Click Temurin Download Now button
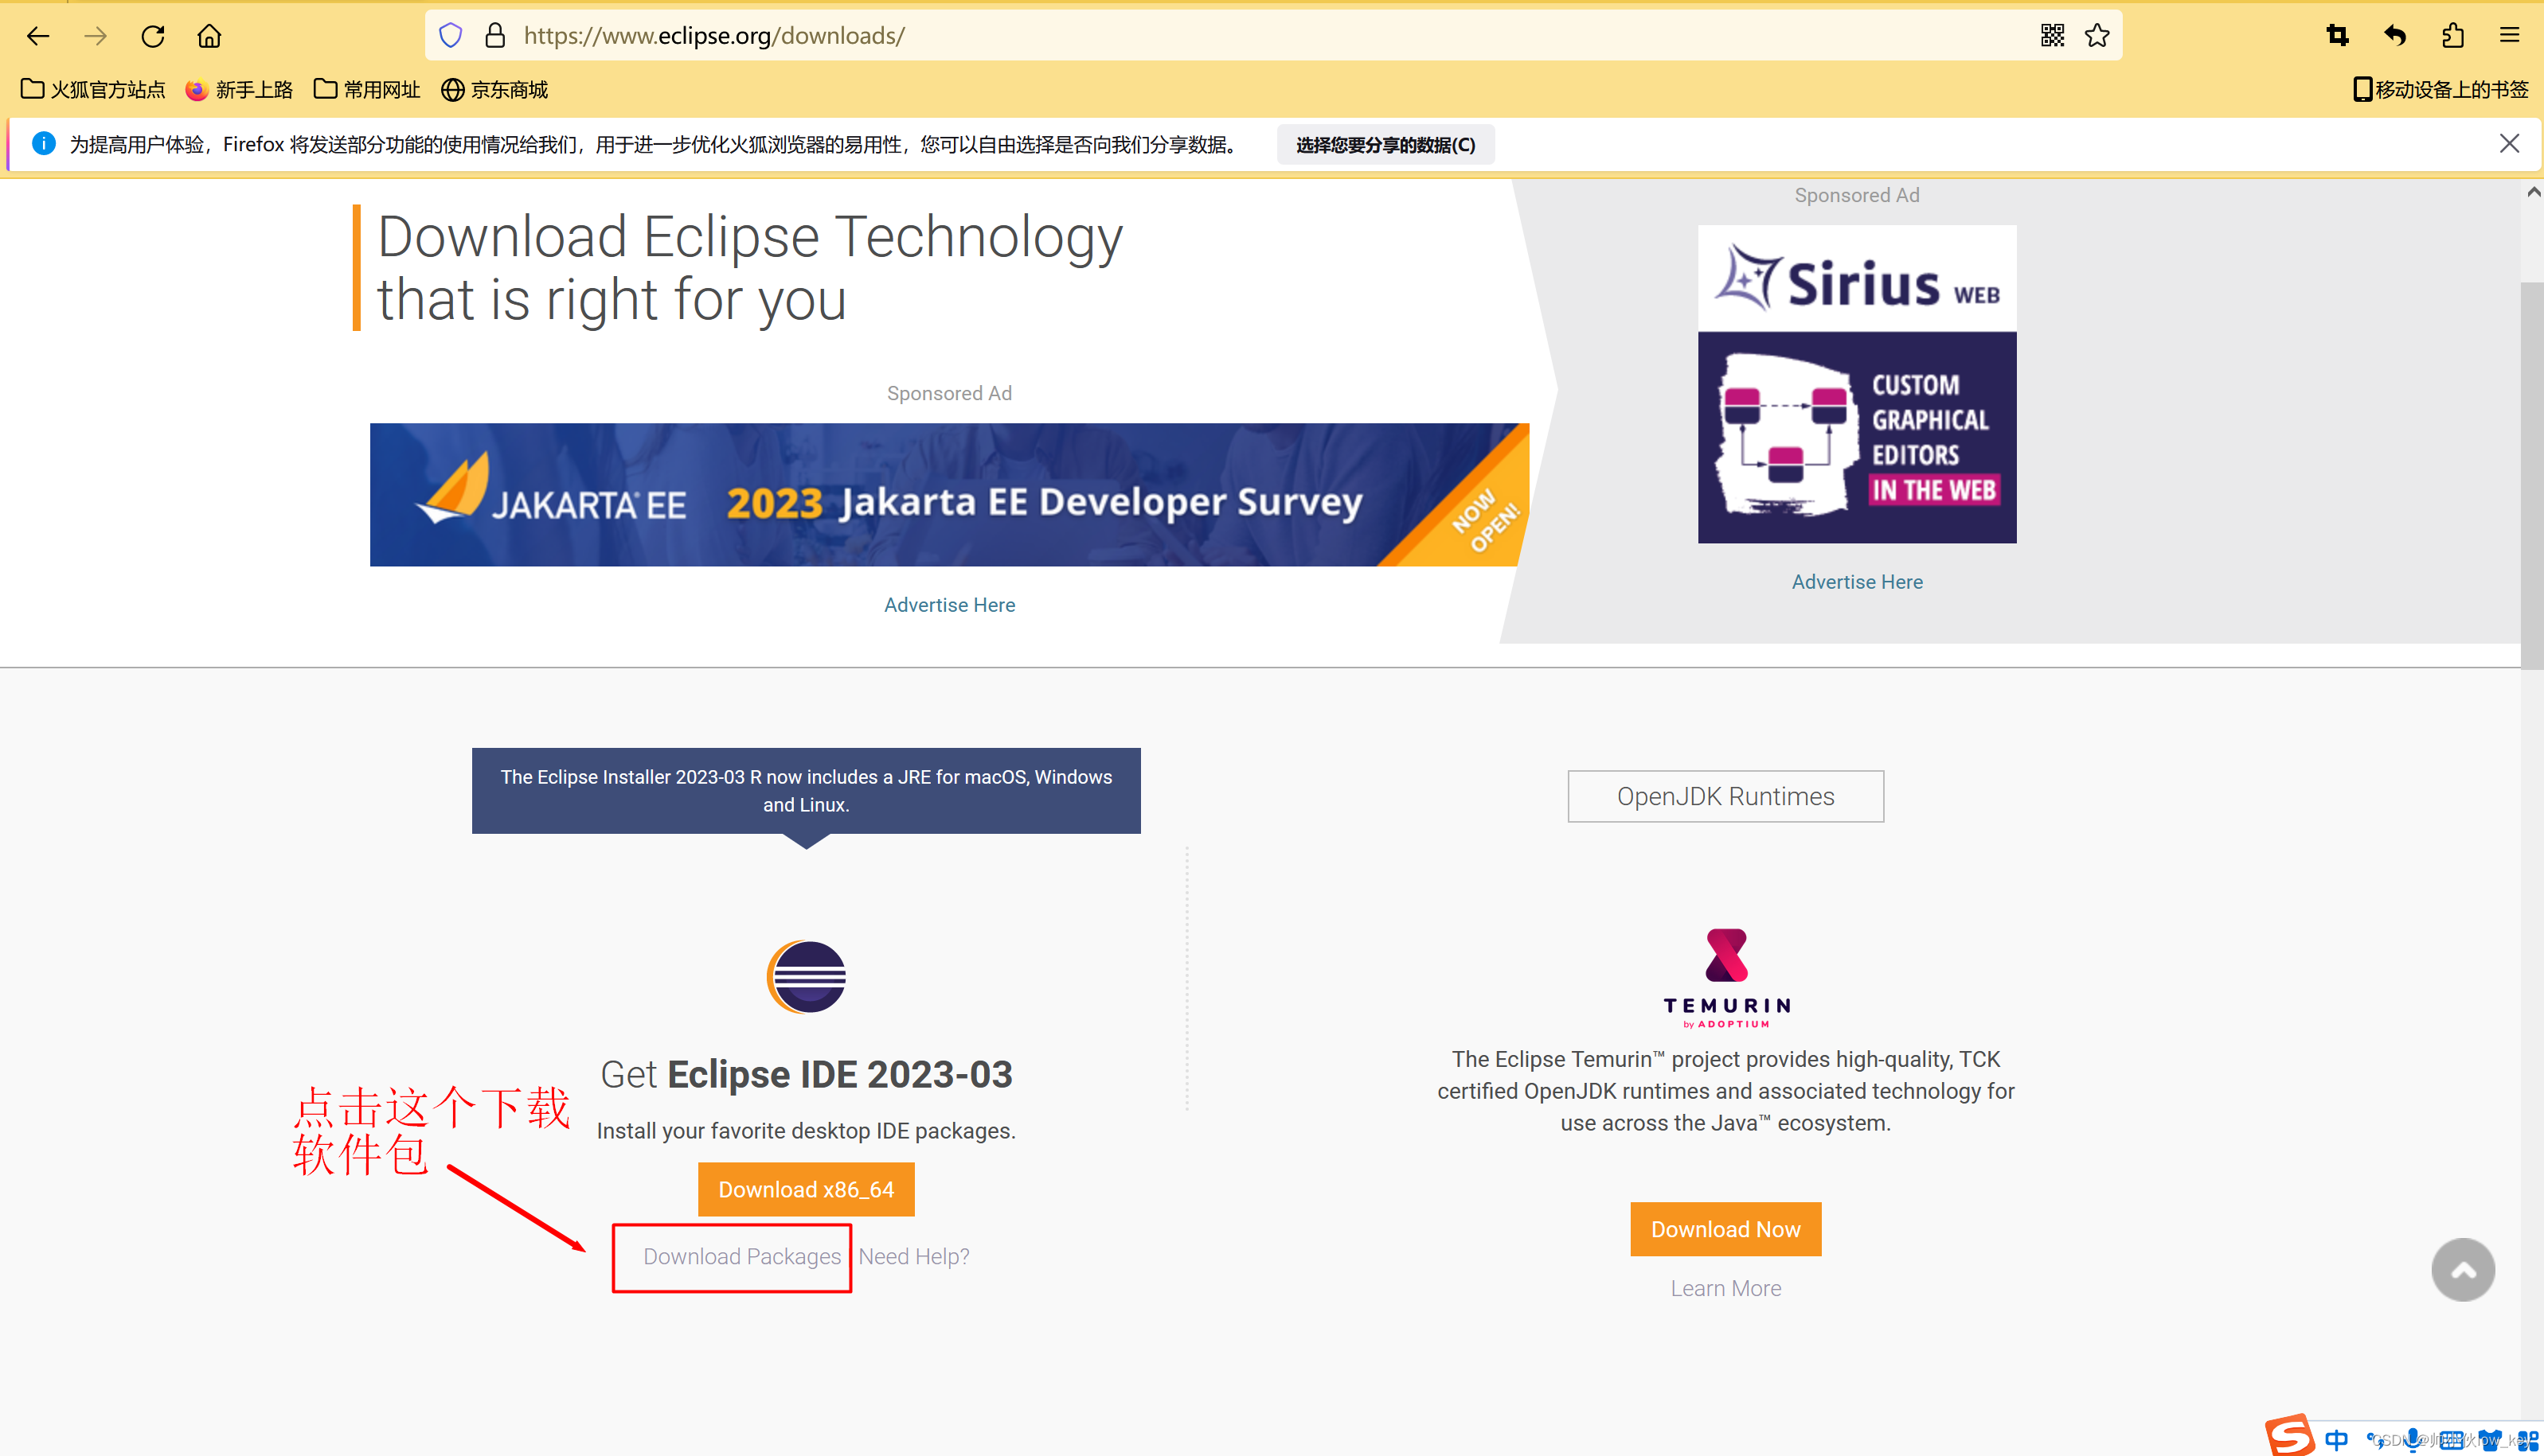Screen dimensions: 2544x1456 [1726, 1229]
